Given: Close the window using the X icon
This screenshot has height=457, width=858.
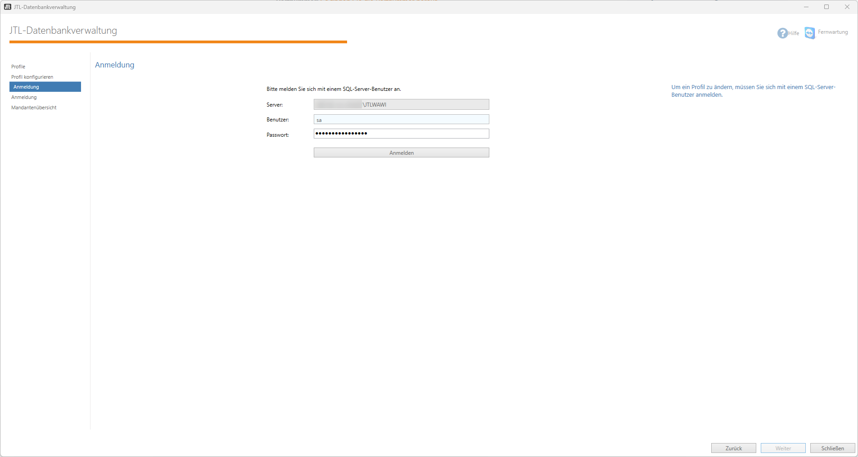Looking at the screenshot, I should point(847,7).
